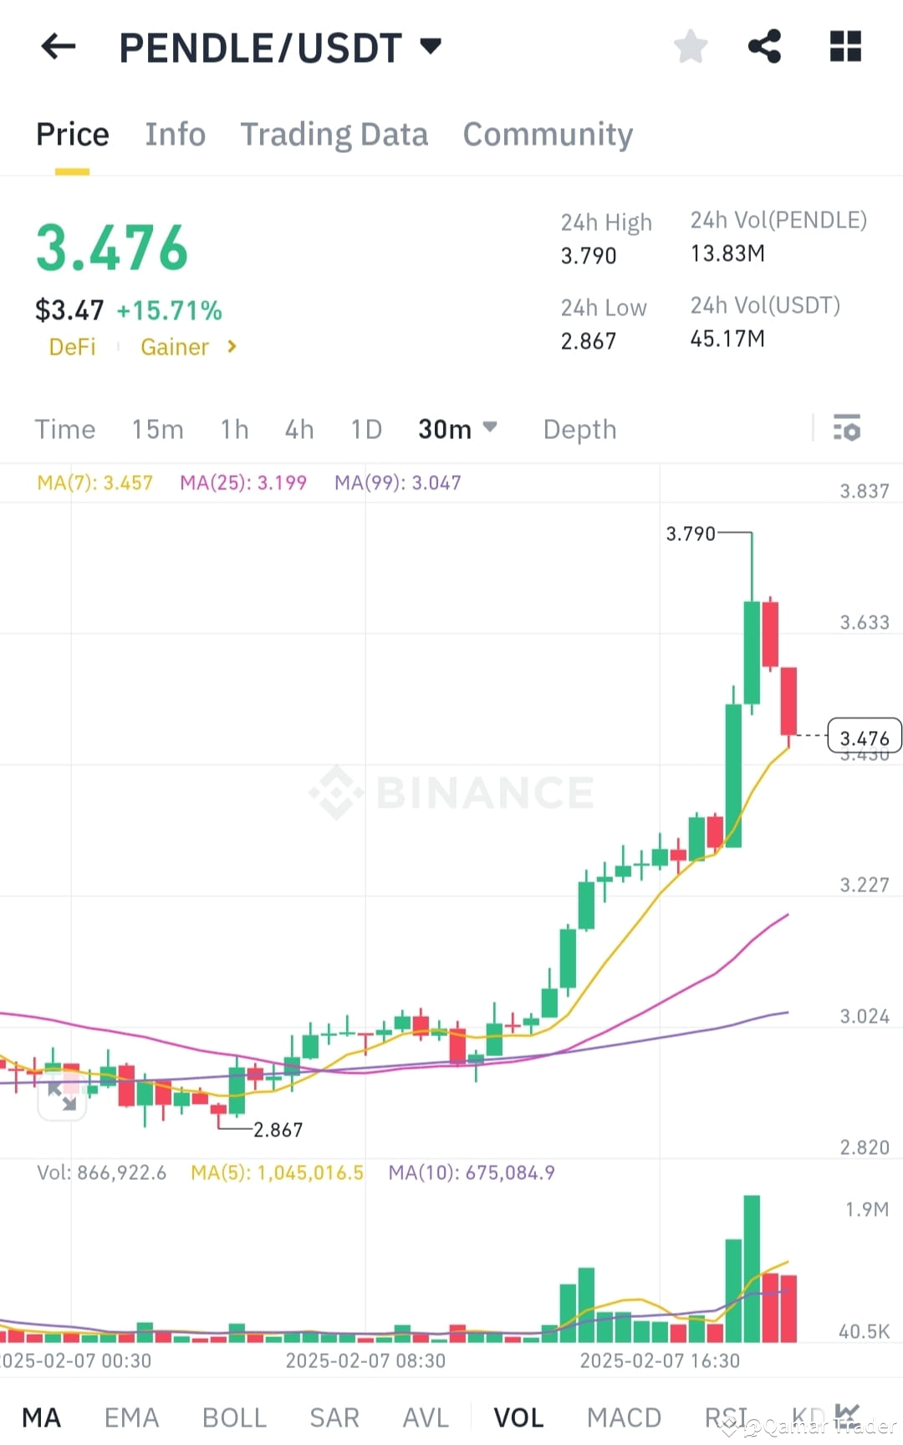This screenshot has width=903, height=1445.
Task: Tap the fullscreen expand icon on chart
Action: (x=63, y=1097)
